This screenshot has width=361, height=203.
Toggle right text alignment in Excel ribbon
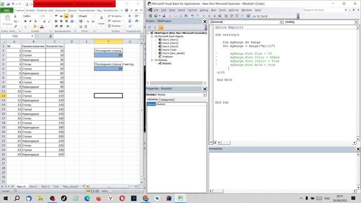[66, 21]
